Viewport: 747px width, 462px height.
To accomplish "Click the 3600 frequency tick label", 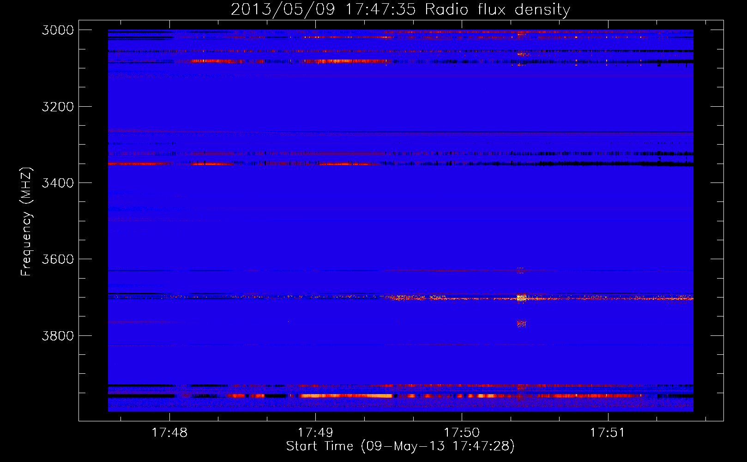I will point(58,259).
